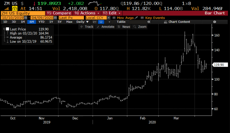Click the 119.90 price axis label

pos(220,65)
